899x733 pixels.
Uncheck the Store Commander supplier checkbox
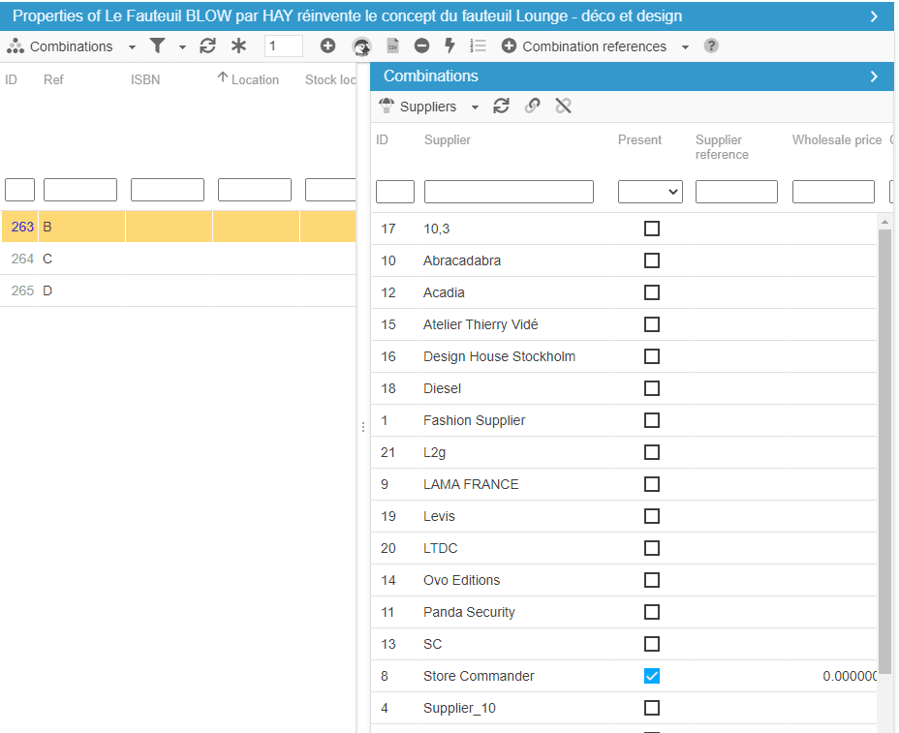point(652,676)
